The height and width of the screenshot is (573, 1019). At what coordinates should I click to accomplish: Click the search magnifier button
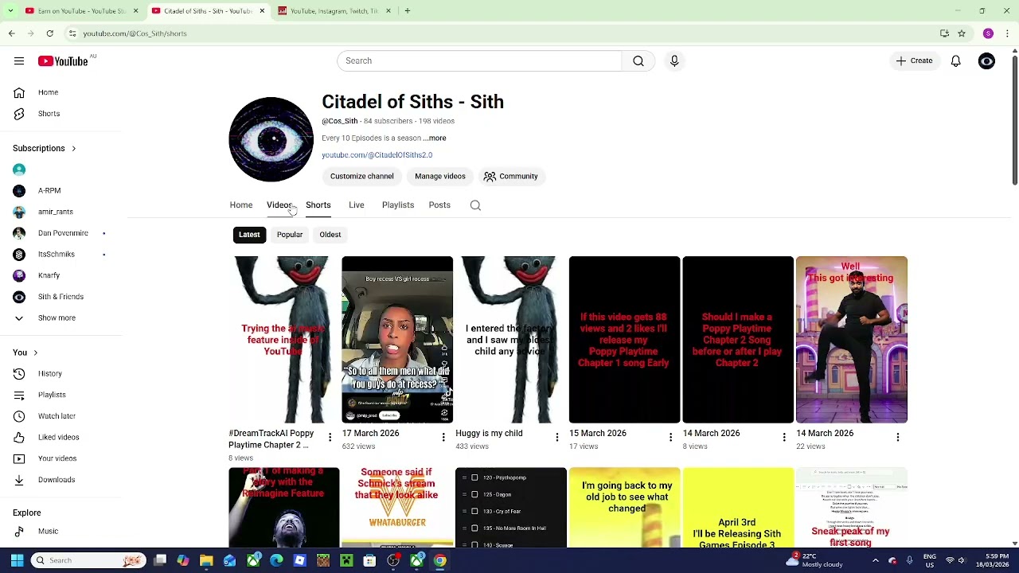tap(638, 61)
